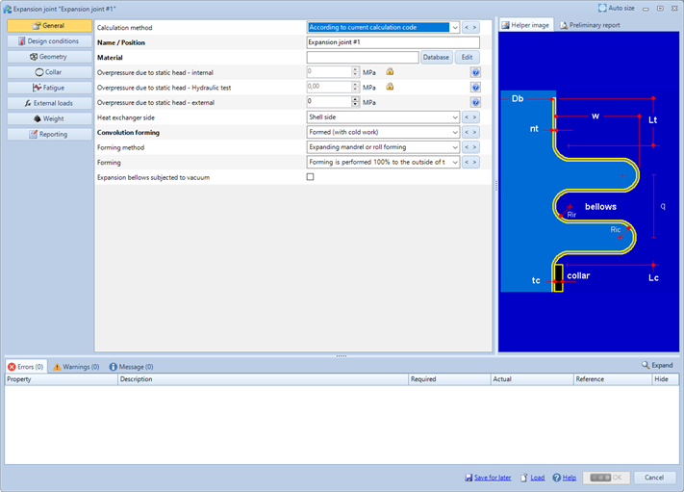Sort by the Description column header
Viewport: 684px width, 492px height.
pyautogui.click(x=263, y=379)
